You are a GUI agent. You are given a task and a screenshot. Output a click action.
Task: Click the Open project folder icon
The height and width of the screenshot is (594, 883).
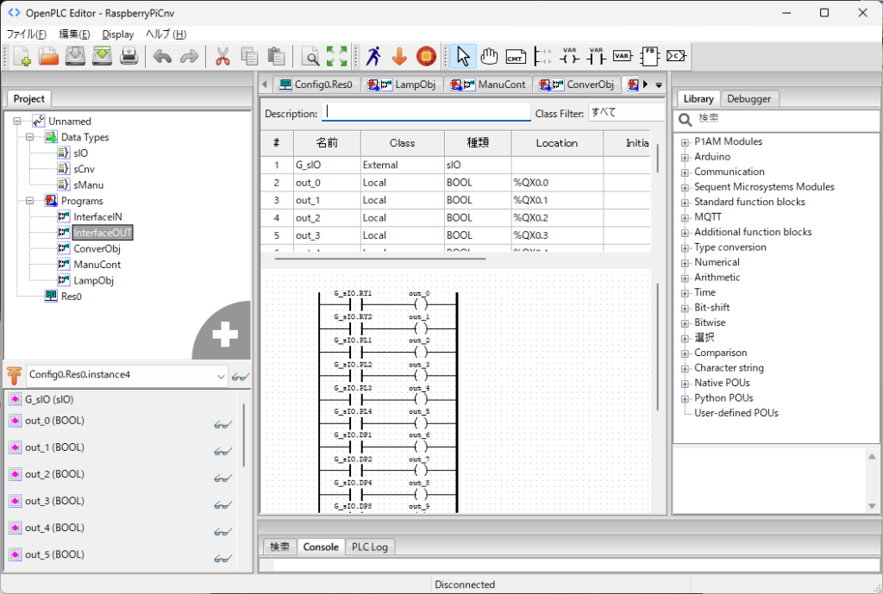(49, 56)
